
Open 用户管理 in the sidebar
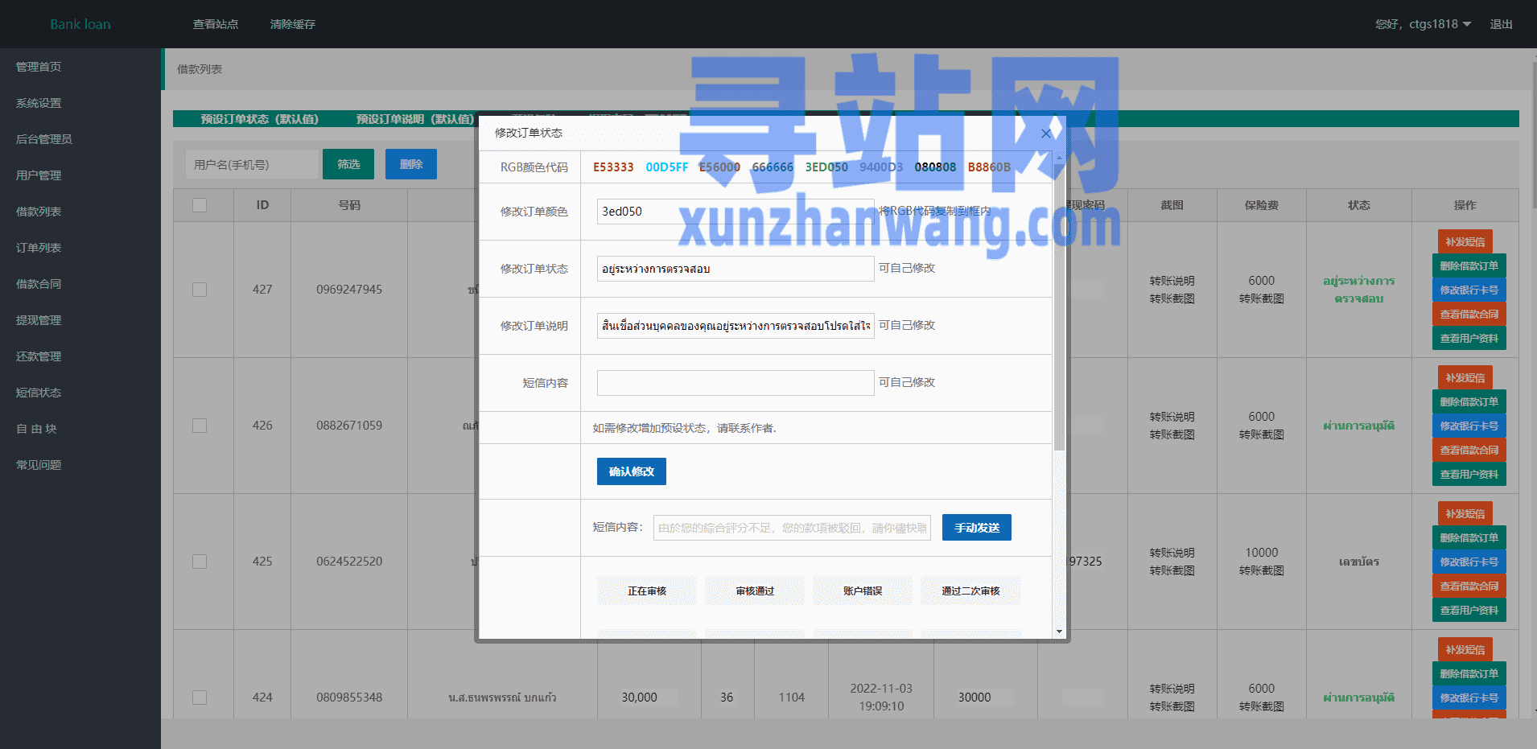pos(39,175)
